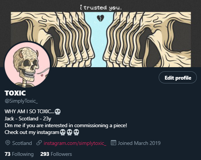The image size is (201, 160).
Task: Click the Edit profile button
Action: [x=178, y=77]
